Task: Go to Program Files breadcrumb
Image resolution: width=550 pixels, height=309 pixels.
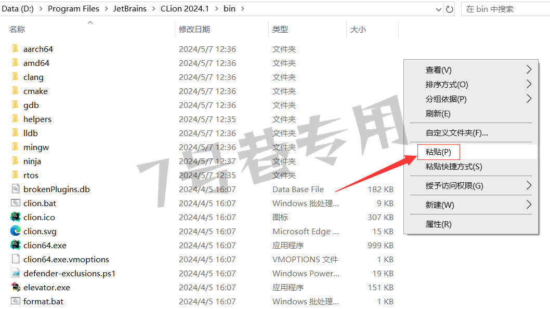Action: pyautogui.click(x=74, y=9)
